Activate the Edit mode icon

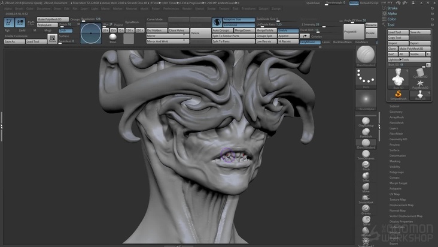click(x=8, y=23)
